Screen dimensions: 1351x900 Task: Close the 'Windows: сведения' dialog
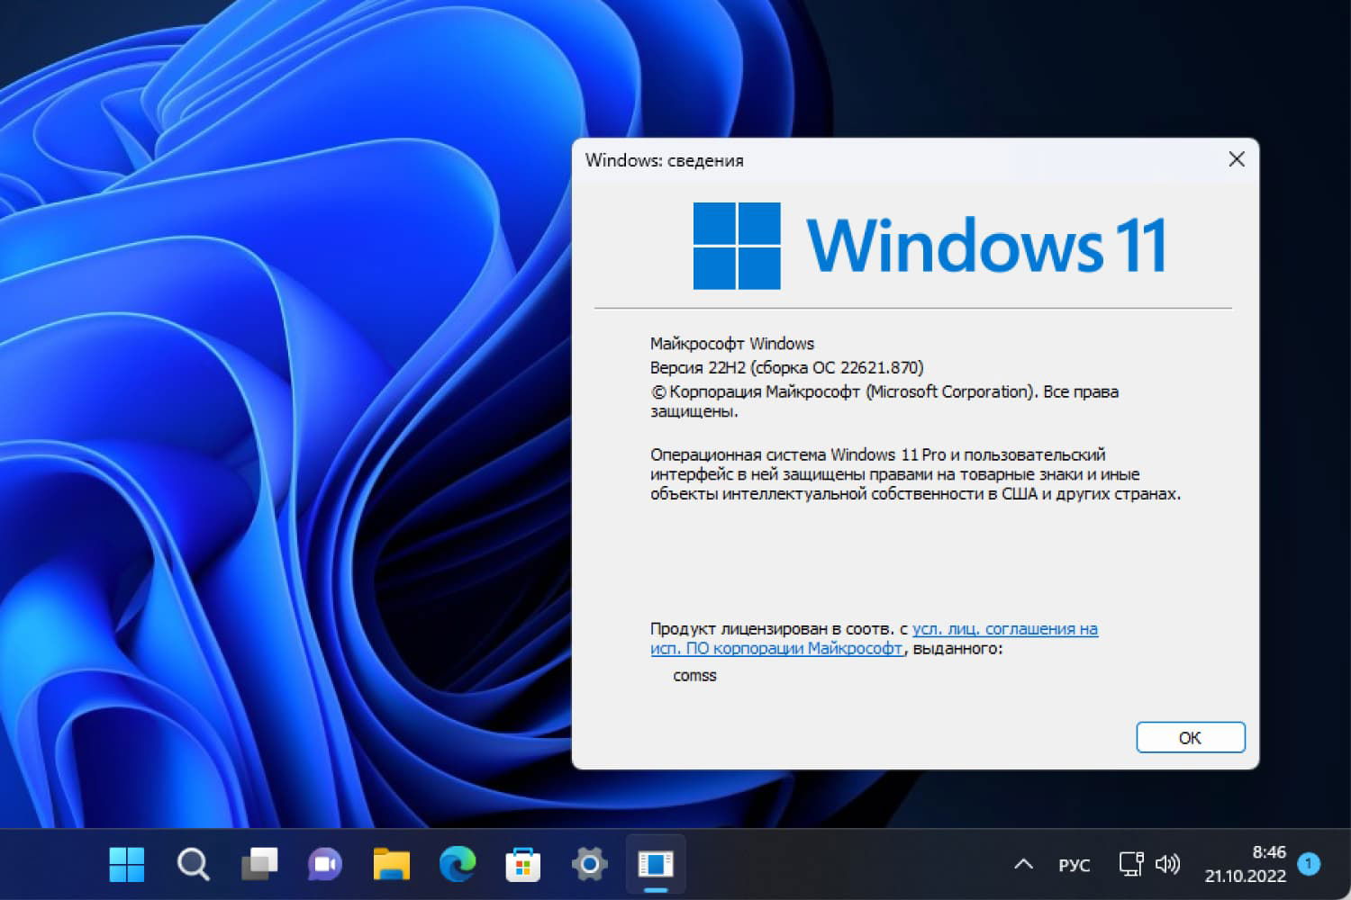pyautogui.click(x=1237, y=159)
